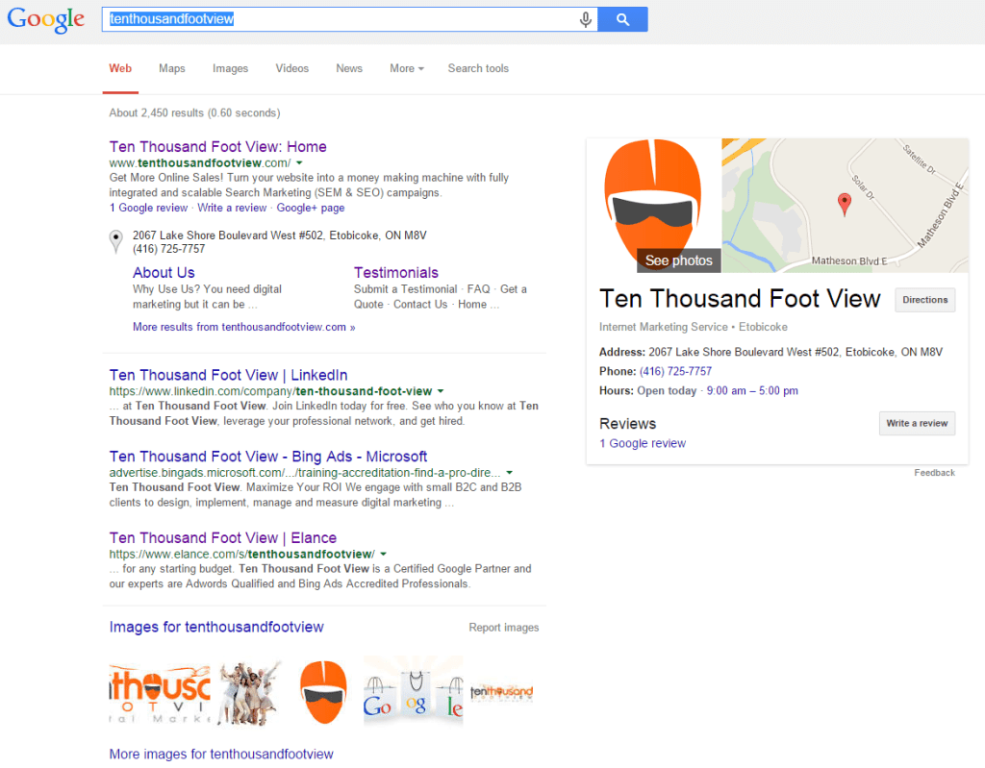Switch to the News tab
Viewport: 985px width, 768px height.
tap(349, 68)
